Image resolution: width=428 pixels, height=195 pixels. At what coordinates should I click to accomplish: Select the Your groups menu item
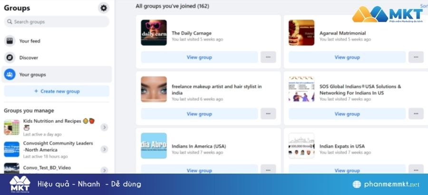[x=57, y=74]
